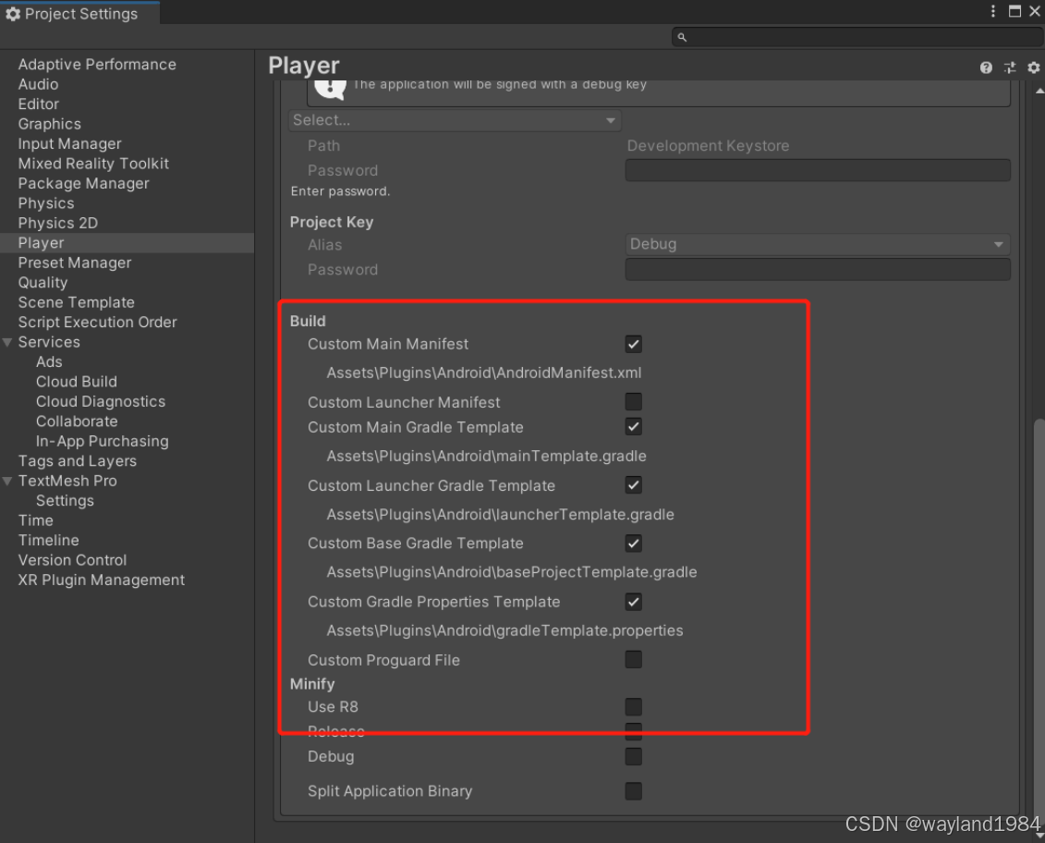The width and height of the screenshot is (1045, 843).
Task: Click the presets icon in the Player header
Action: (x=1009, y=67)
